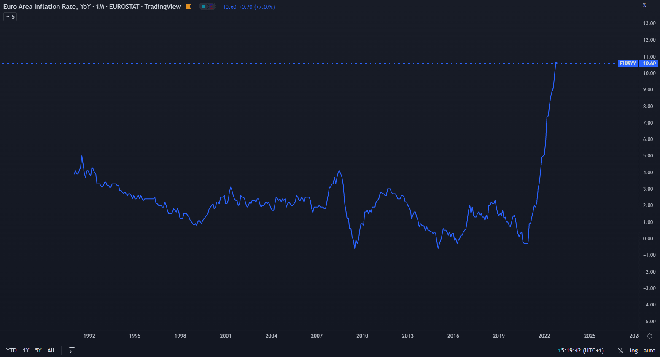Click the Euro Area Inflation Rate title
This screenshot has width=660, height=357.
click(x=92, y=7)
